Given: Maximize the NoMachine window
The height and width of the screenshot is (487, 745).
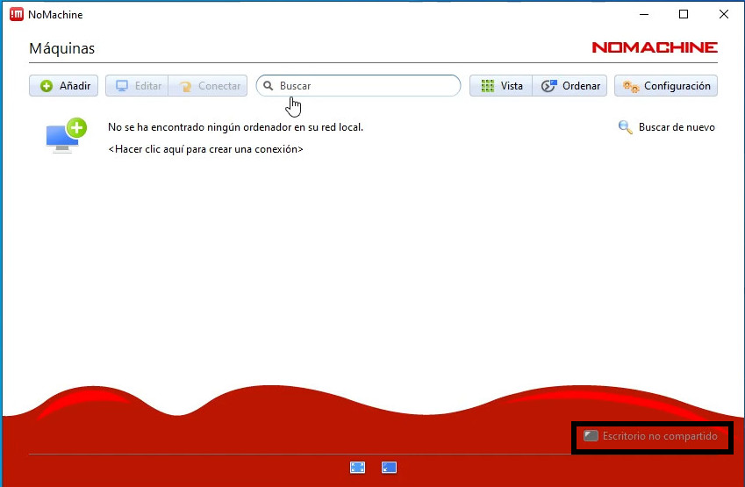Looking at the screenshot, I should click(x=684, y=14).
